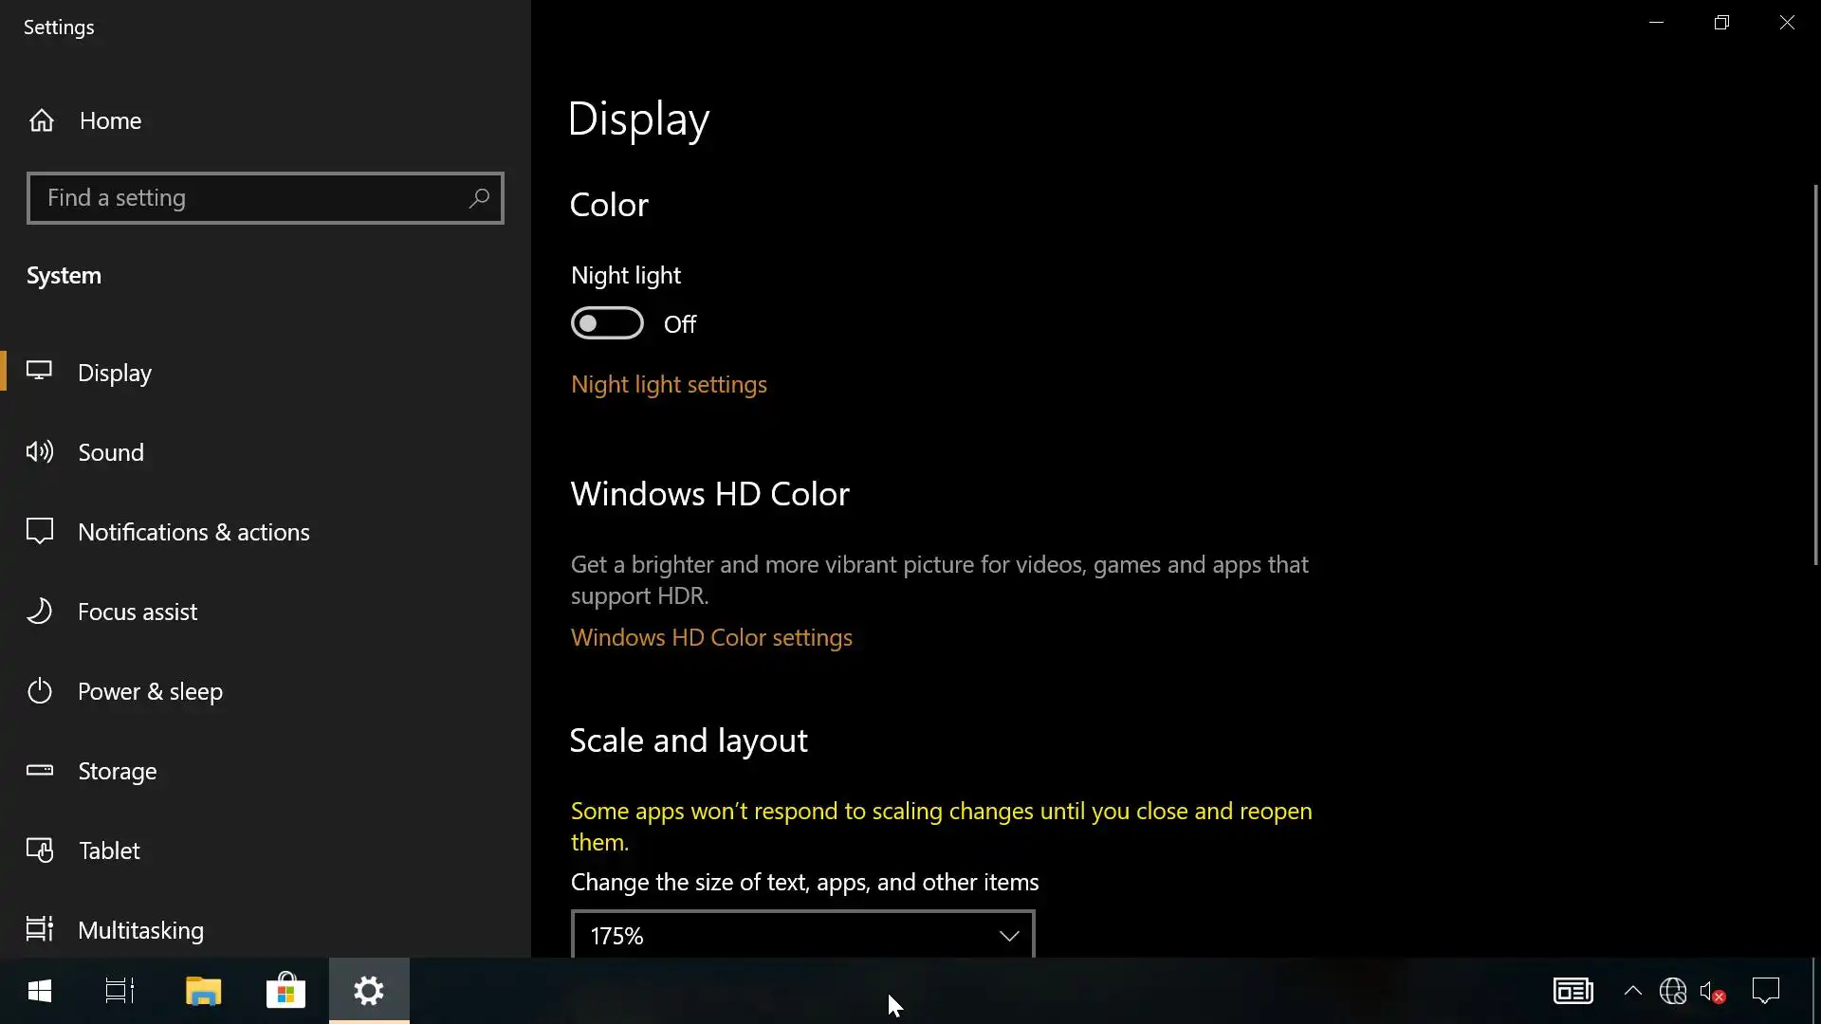Image resolution: width=1821 pixels, height=1024 pixels.
Task: Click the Home icon in sidebar
Action: [x=41, y=120]
